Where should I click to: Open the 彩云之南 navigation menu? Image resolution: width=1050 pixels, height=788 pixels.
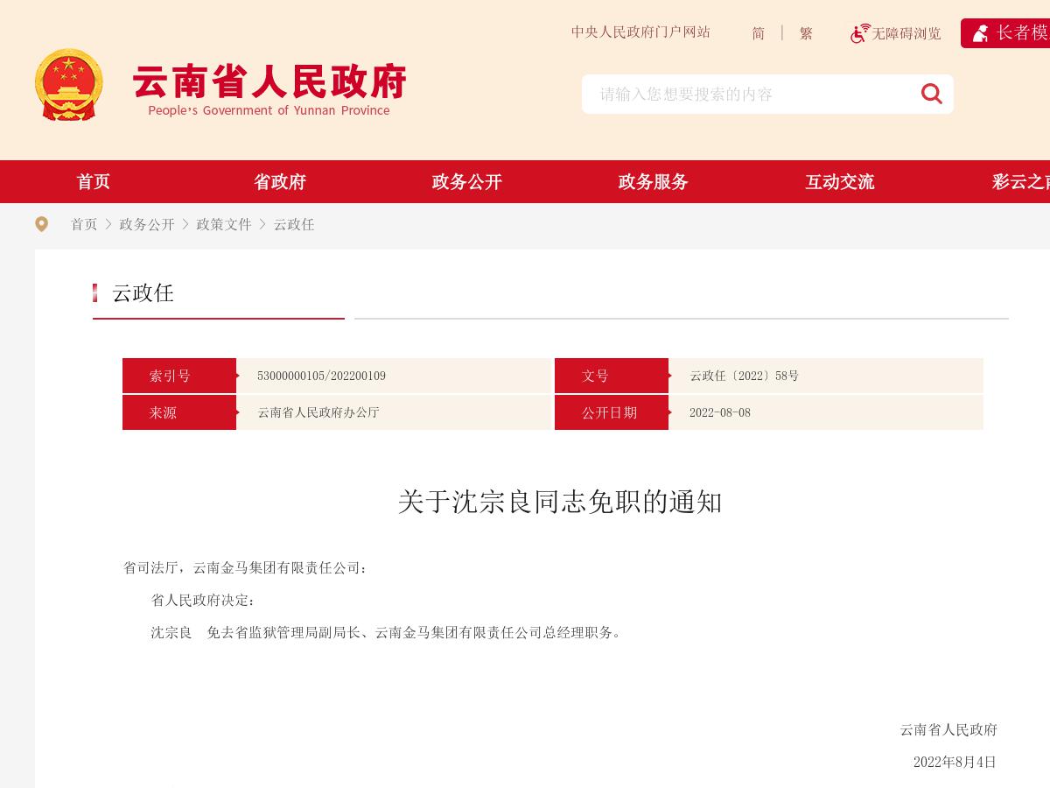[x=1021, y=181]
